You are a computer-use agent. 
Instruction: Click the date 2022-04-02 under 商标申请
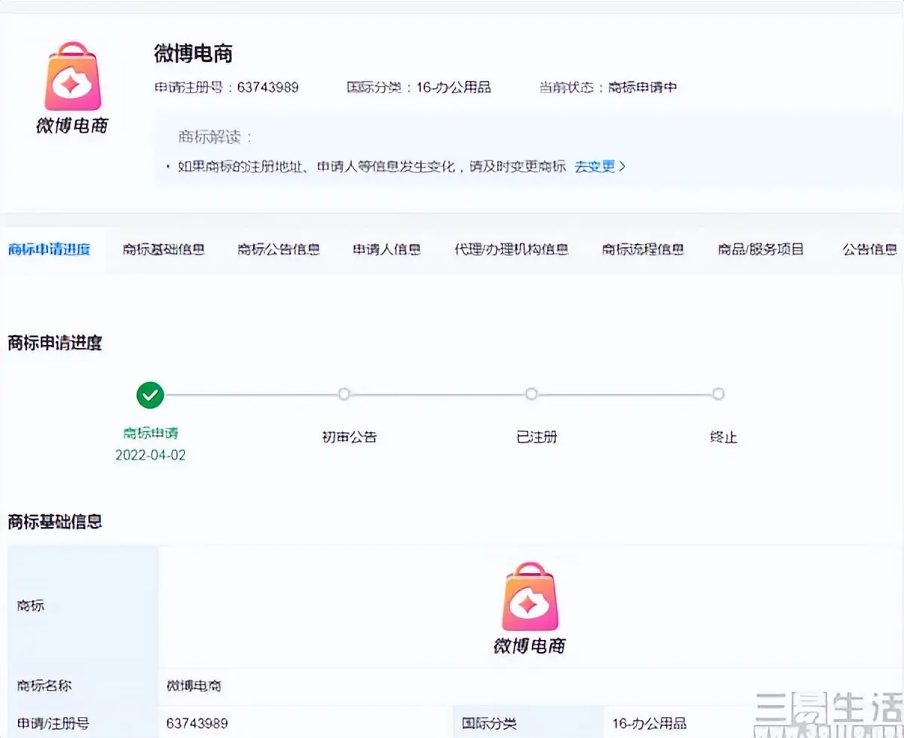150,456
